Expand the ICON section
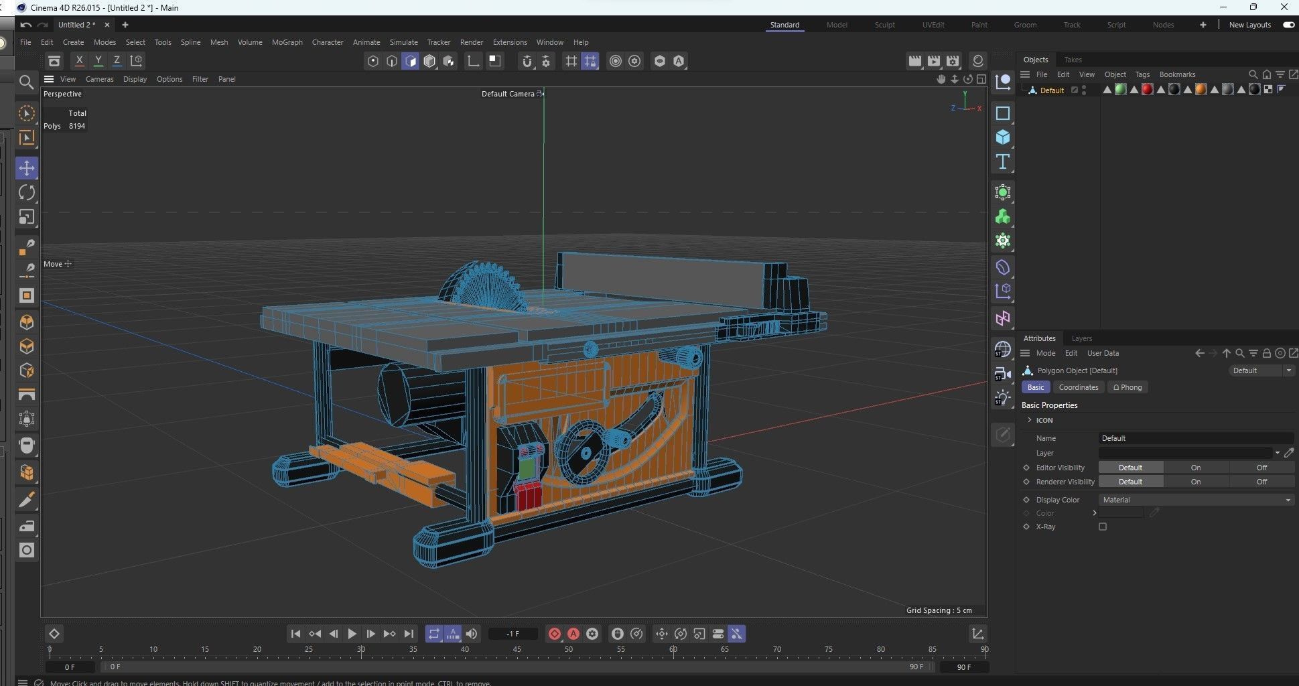 (x=1030, y=420)
